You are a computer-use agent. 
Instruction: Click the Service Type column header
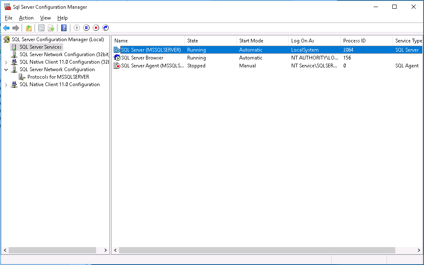pyautogui.click(x=407, y=41)
